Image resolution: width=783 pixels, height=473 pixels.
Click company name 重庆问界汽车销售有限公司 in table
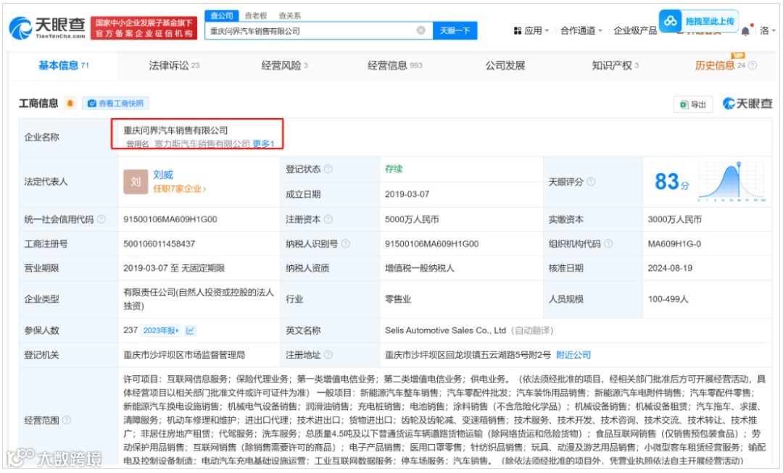coord(175,130)
